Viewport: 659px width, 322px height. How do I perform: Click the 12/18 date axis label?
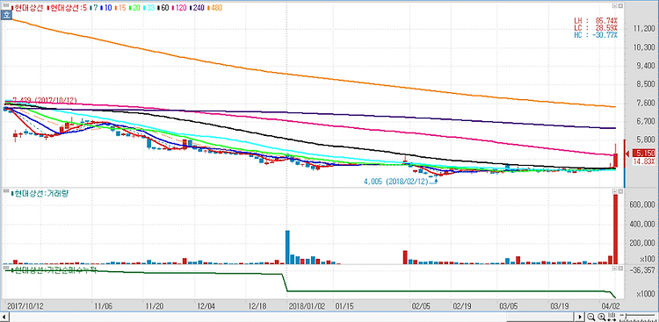[x=257, y=305]
